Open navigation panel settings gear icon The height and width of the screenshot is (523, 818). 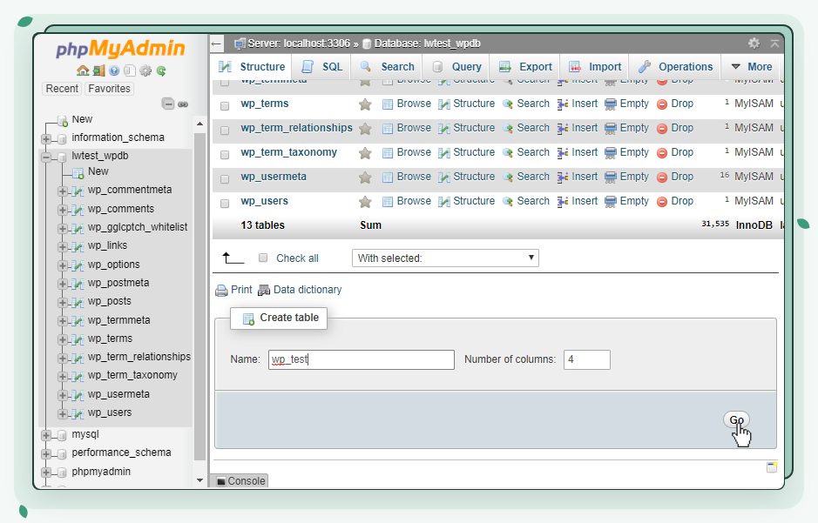145,70
